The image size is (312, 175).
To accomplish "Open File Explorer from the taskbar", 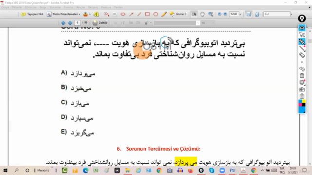I will click(127, 171).
